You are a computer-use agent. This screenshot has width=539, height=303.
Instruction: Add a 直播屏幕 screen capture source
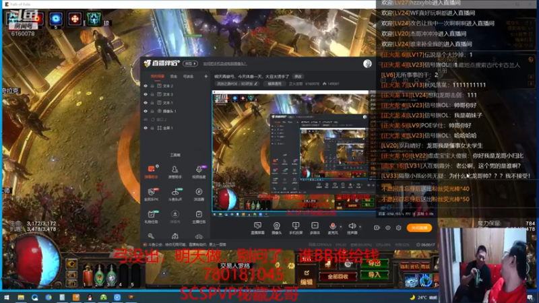pyautogui.click(x=257, y=228)
